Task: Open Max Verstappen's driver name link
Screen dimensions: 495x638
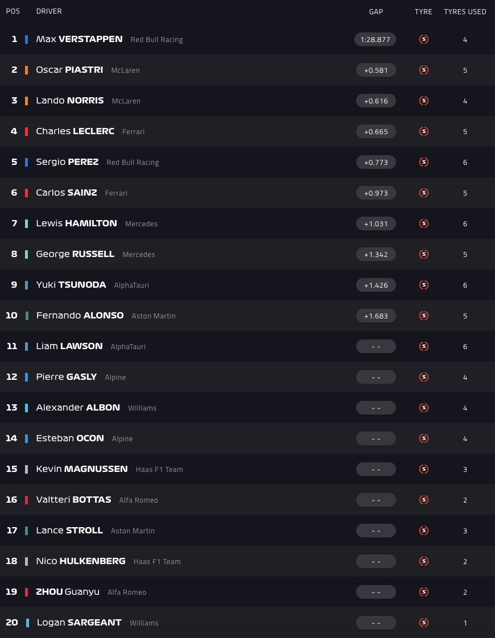Action: click(x=79, y=39)
